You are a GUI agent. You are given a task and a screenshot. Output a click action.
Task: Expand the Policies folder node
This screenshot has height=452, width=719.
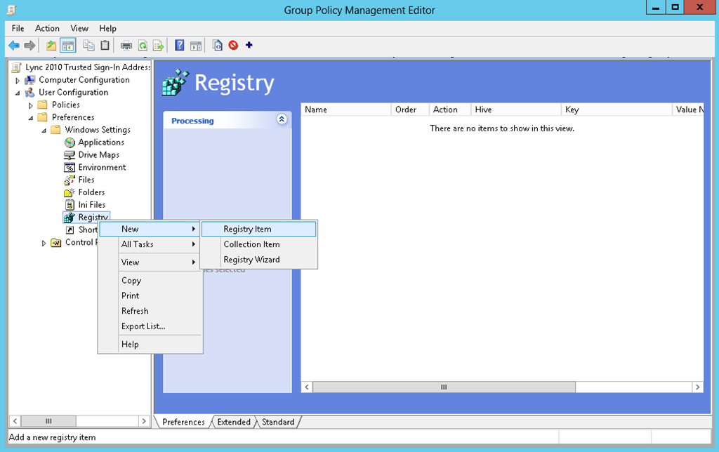pos(31,105)
